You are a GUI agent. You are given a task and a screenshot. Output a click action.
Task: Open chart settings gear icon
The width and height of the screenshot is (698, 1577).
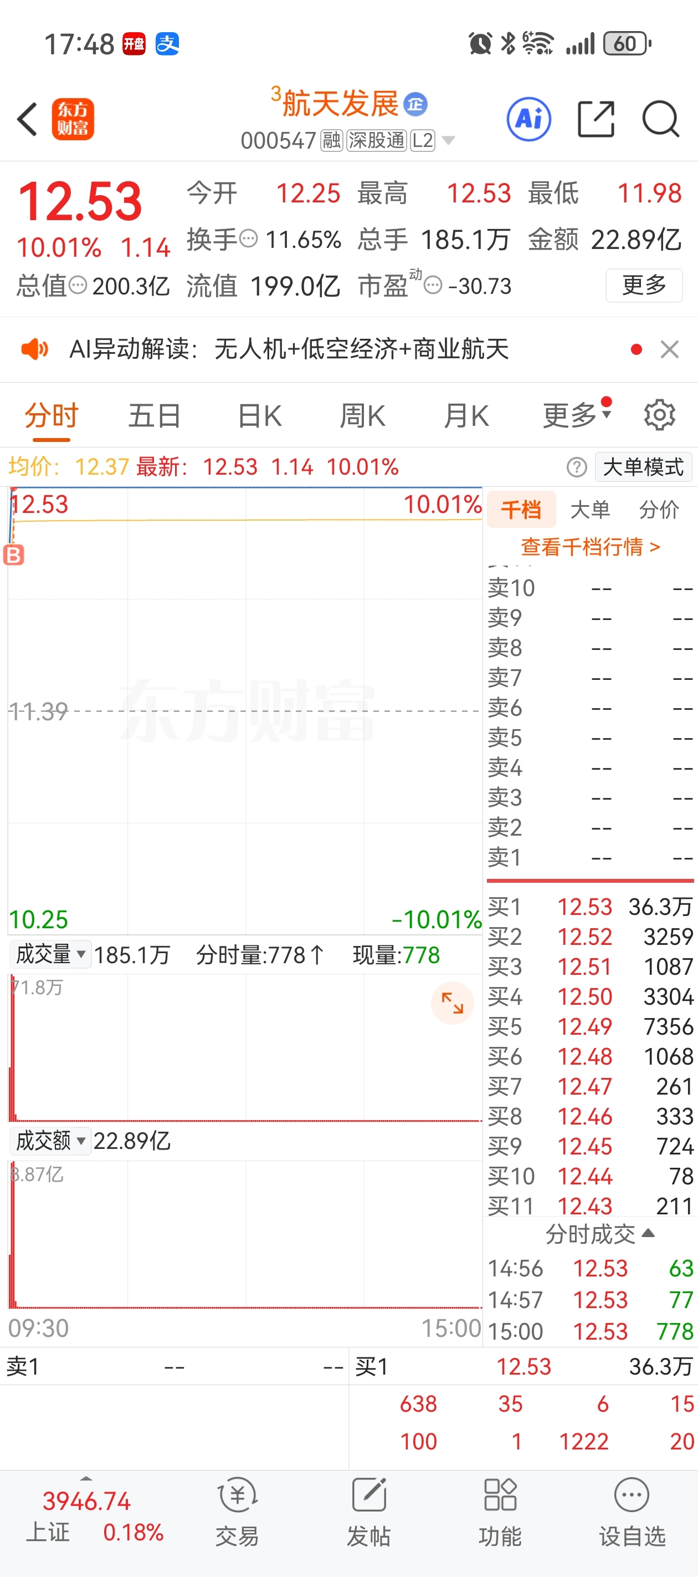click(659, 415)
